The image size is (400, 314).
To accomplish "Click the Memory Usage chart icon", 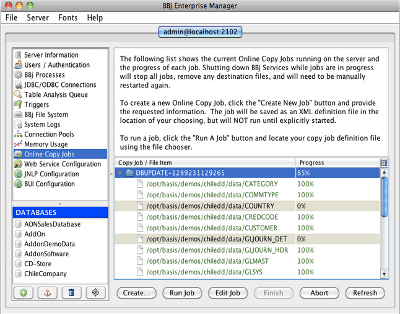I will point(18,144).
